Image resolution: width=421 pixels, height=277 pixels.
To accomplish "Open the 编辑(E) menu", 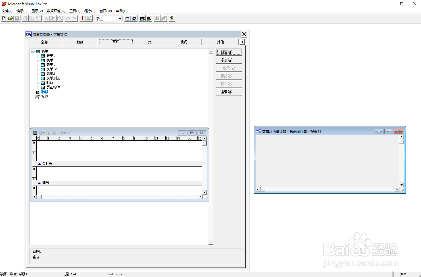I will (22, 11).
